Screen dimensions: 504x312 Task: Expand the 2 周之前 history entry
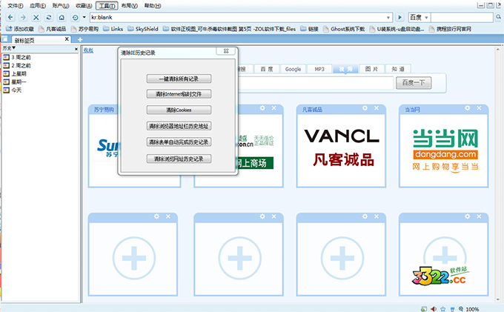tap(17, 65)
